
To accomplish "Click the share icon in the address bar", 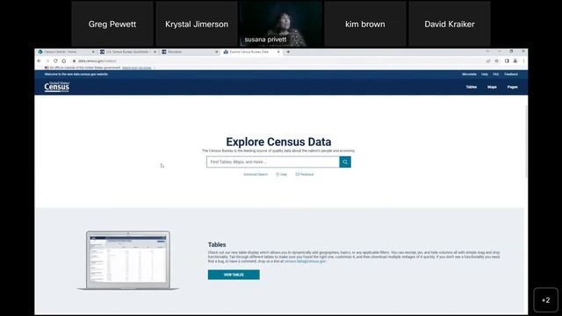I will 488,61.
